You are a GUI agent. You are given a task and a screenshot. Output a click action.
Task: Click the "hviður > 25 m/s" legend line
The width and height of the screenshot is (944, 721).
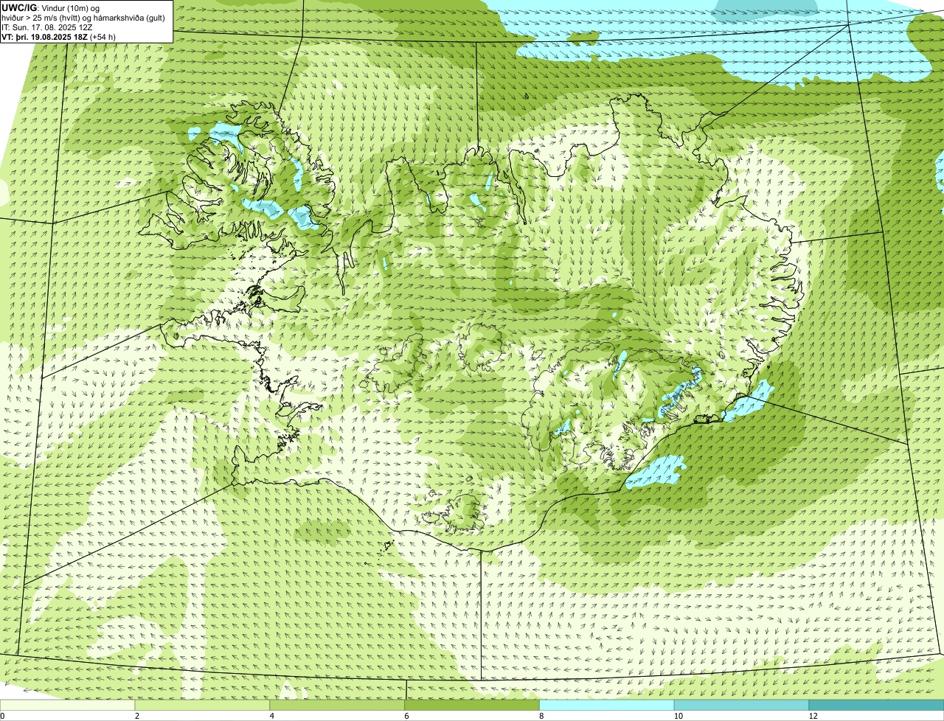84,17
